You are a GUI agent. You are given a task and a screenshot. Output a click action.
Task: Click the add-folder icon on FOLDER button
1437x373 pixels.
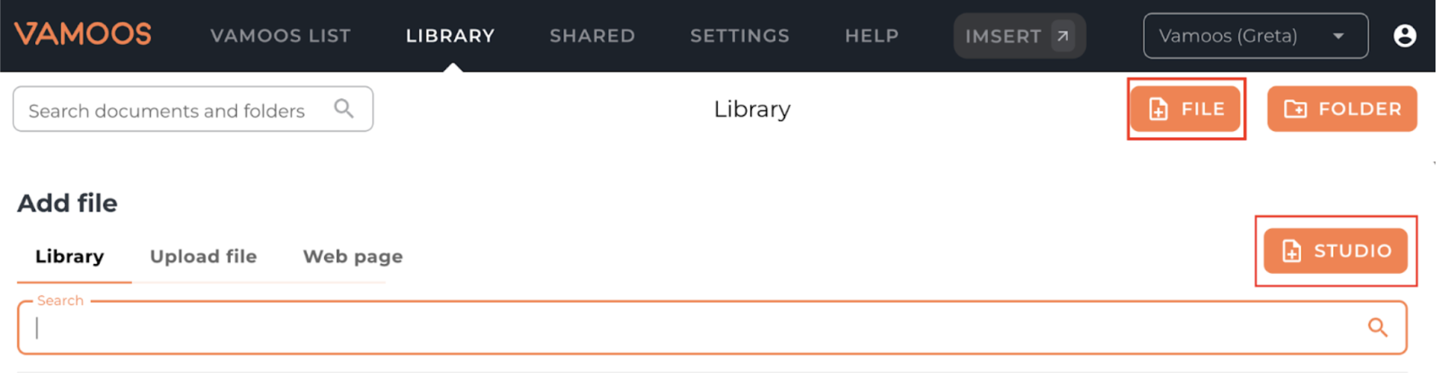1295,109
